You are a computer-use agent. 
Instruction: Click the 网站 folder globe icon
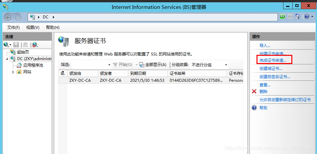coord(19,72)
